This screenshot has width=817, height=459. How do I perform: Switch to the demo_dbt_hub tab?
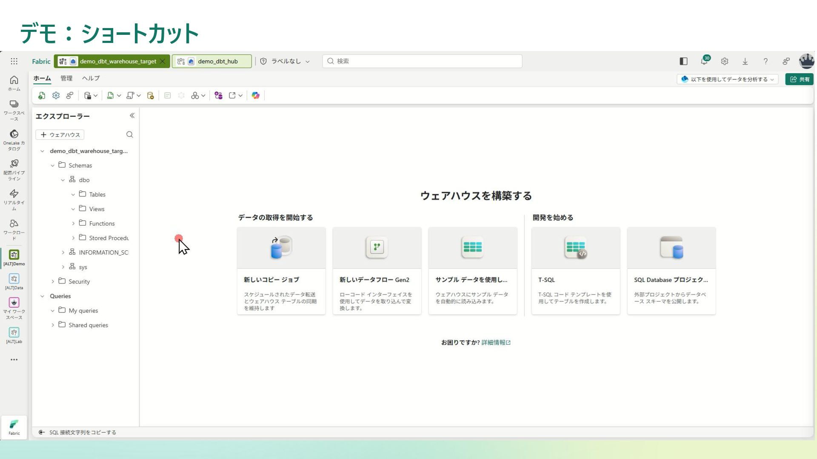[x=212, y=61]
